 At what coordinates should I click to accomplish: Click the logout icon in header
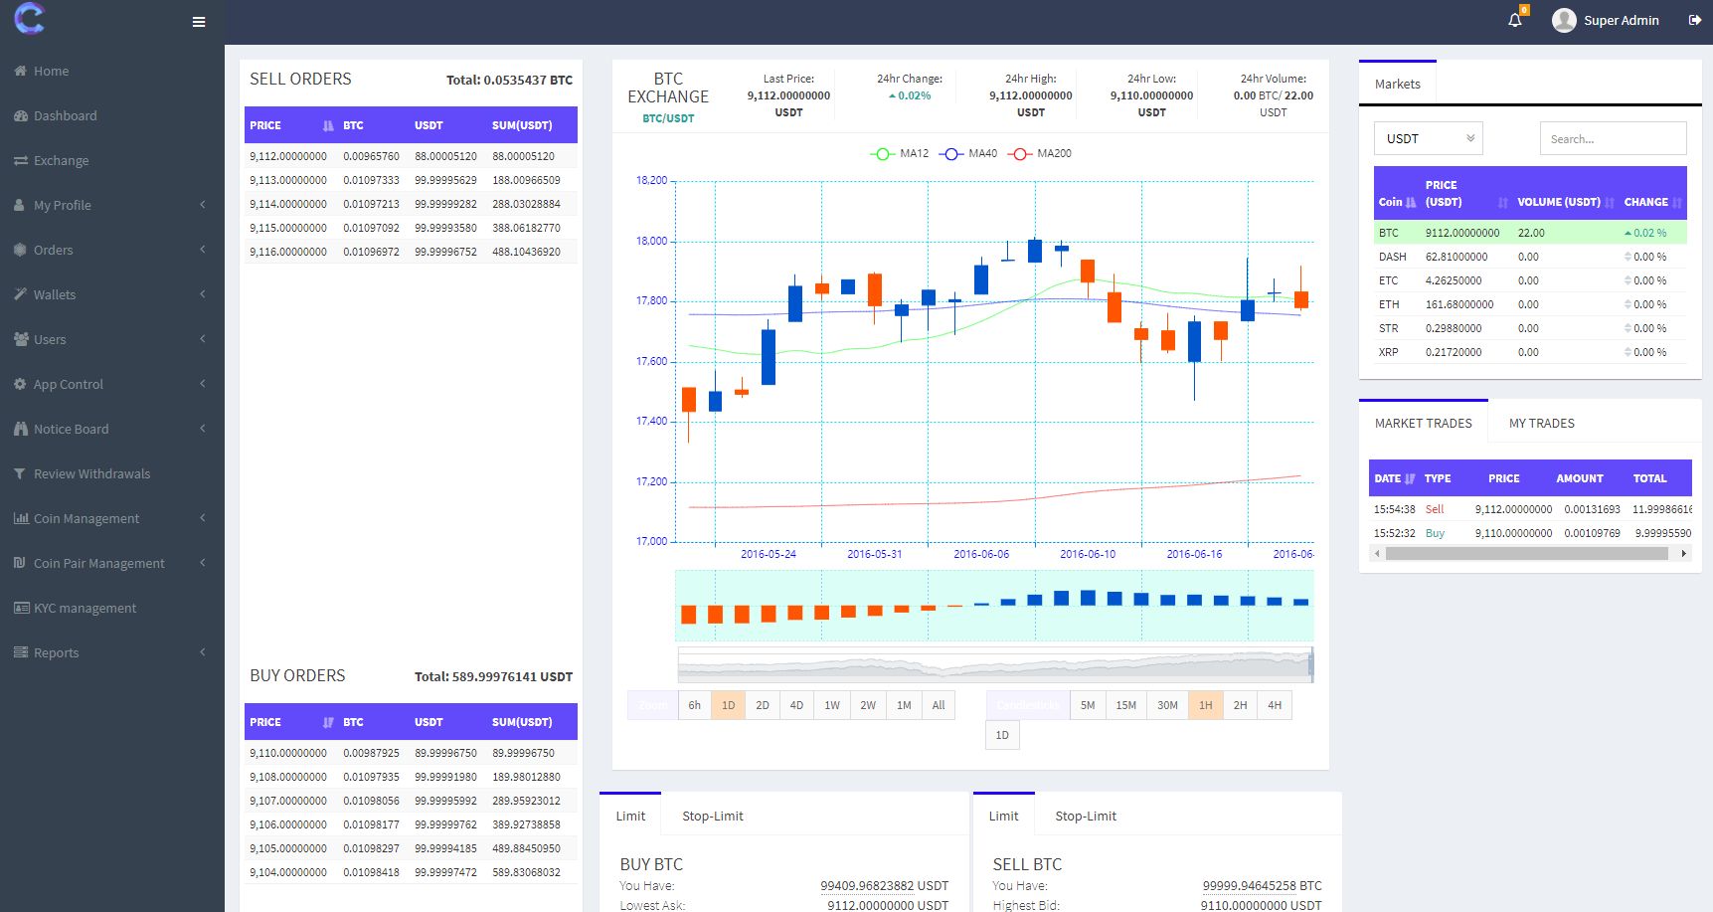pyautogui.click(x=1695, y=20)
